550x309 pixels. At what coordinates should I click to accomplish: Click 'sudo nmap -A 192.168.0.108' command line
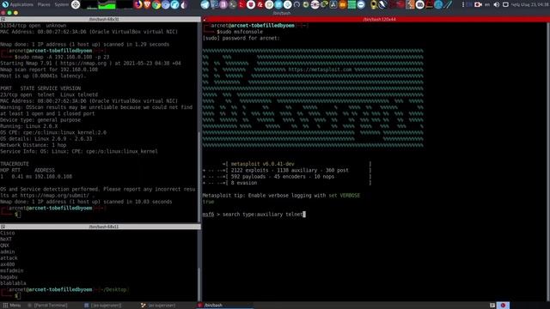pyautogui.click(x=63, y=57)
